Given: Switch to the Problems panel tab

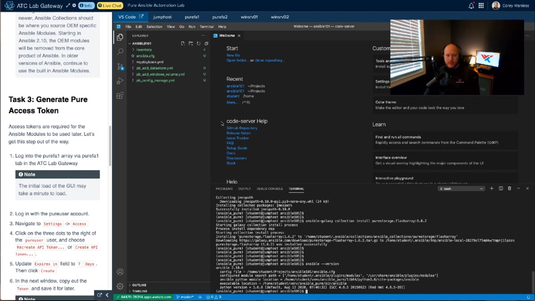Looking at the screenshot, I should click(x=224, y=189).
